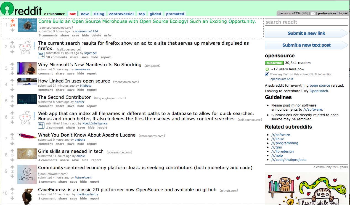Viewport: 350px width, 205px height.
Task: Open /r/libredesign related subreddit
Action: 282,151
